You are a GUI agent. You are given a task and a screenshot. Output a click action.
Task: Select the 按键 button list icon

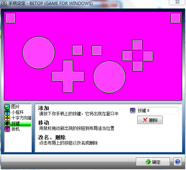point(7,124)
